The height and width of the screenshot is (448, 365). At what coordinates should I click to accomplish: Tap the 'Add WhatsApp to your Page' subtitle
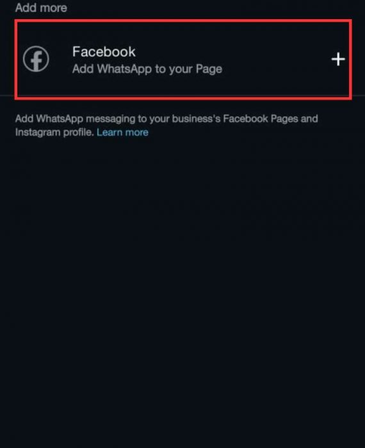[147, 69]
